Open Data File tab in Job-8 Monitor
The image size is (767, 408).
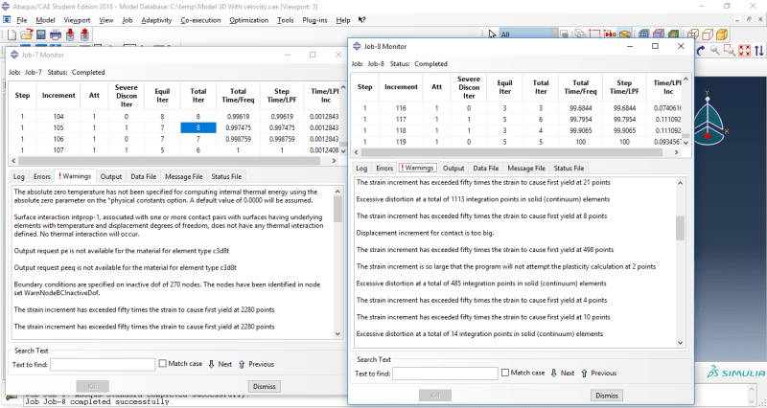click(x=486, y=169)
